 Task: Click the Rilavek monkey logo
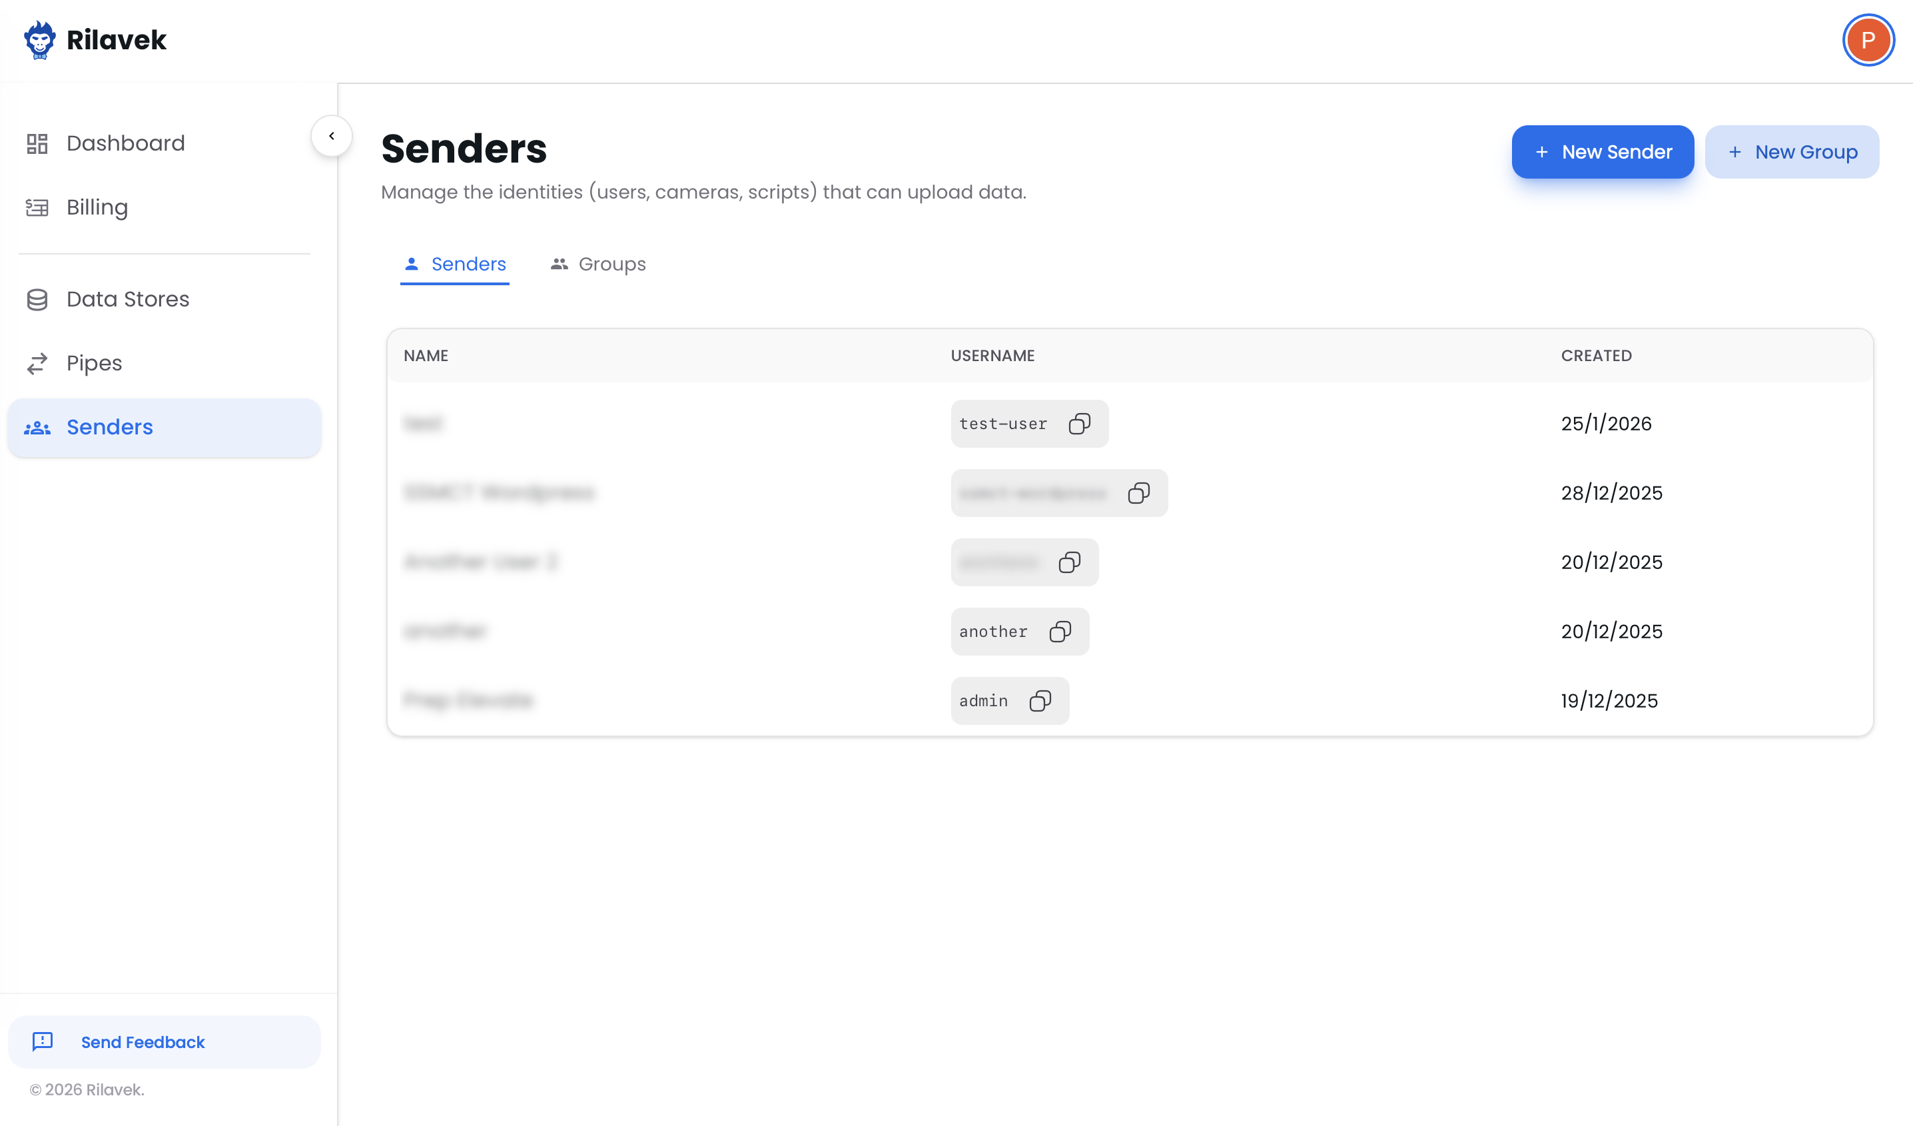coord(39,40)
